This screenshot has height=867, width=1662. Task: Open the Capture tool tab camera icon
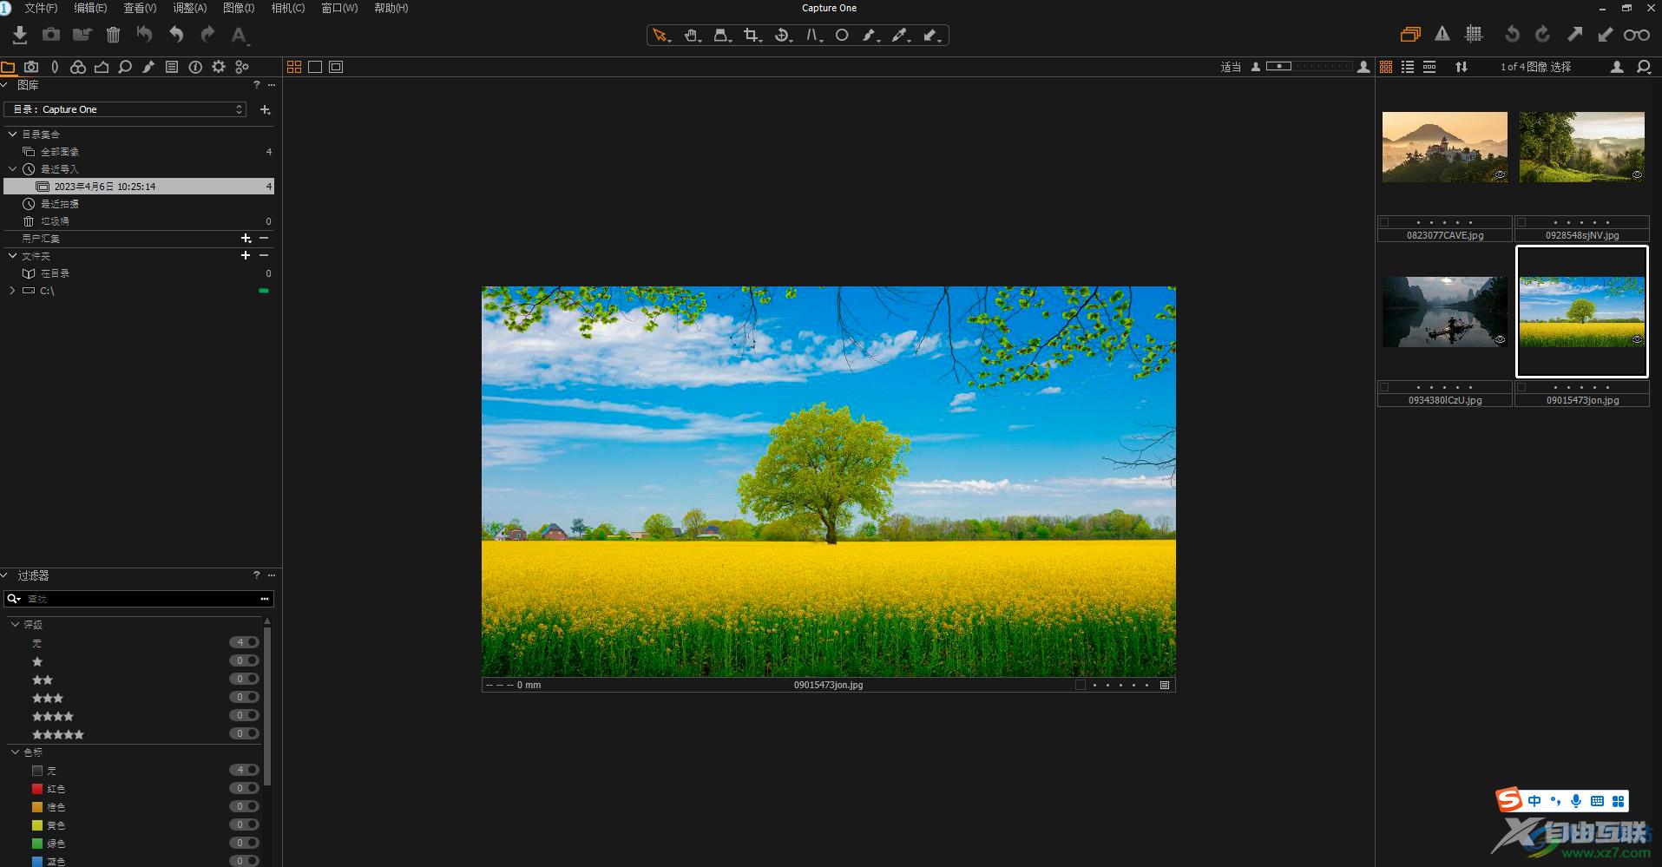(31, 67)
